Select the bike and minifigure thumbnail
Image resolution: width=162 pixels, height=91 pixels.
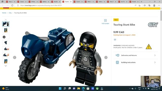6,24
